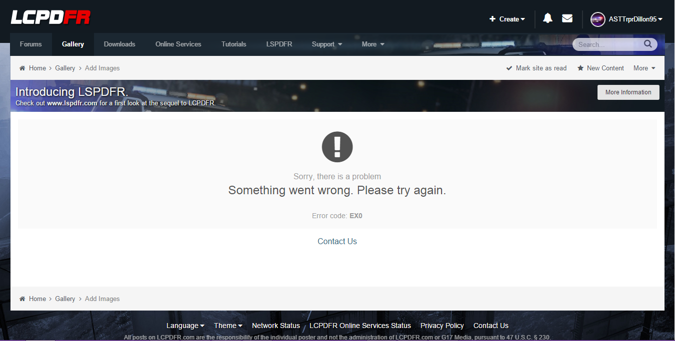Go to the Tutorials tab
675x341 pixels.
(x=234, y=44)
